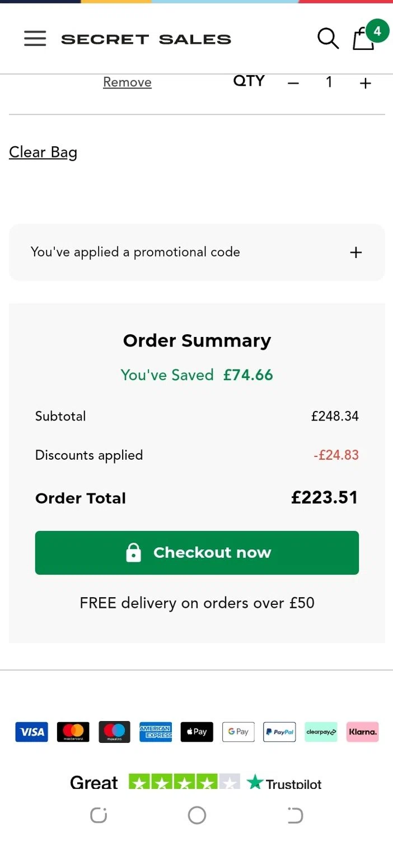
Task: Expand the promotional code section
Action: [355, 252]
